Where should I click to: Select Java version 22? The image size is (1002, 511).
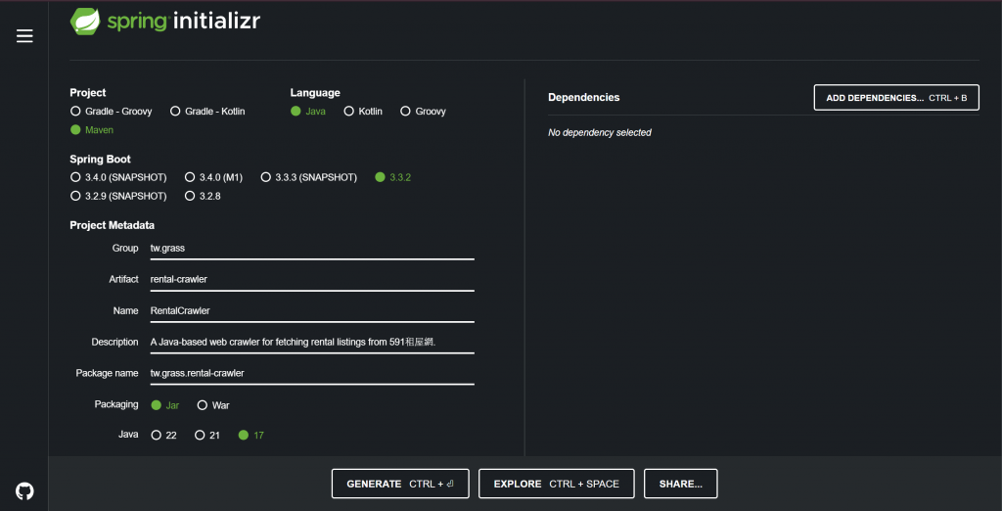[x=163, y=436]
